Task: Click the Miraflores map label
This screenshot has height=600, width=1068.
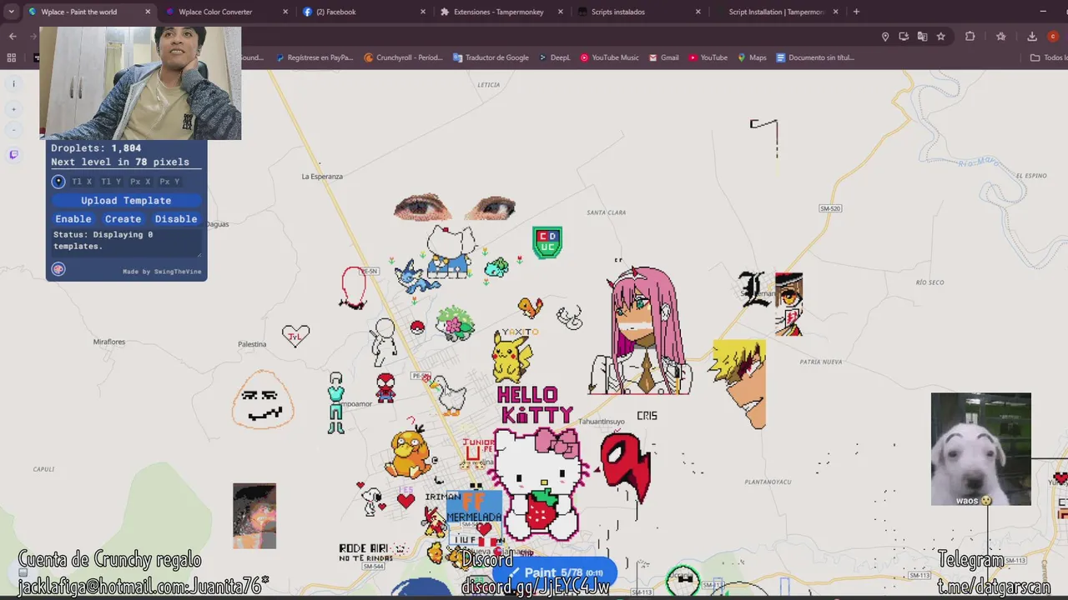Action: [109, 342]
